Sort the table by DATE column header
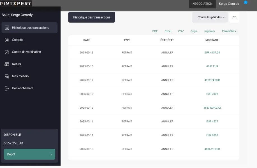 tap(87, 40)
